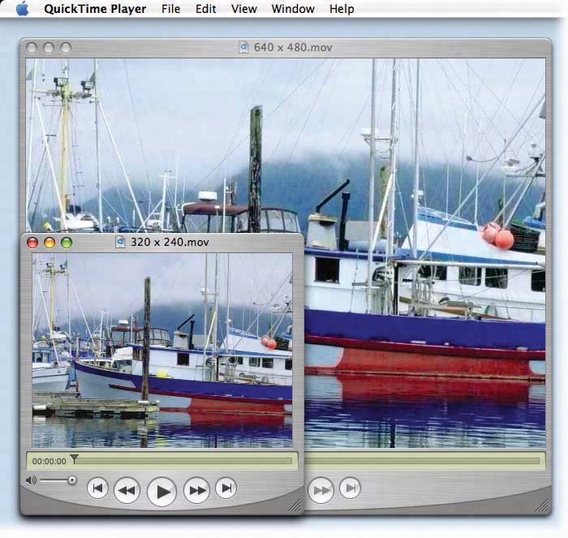
Task: Open the View menu
Action: (244, 9)
